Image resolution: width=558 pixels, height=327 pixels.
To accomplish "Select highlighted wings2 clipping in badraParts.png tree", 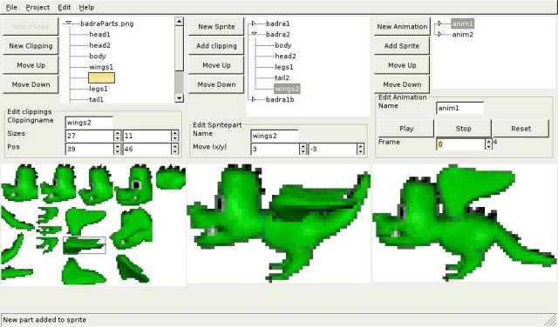I will pos(101,77).
